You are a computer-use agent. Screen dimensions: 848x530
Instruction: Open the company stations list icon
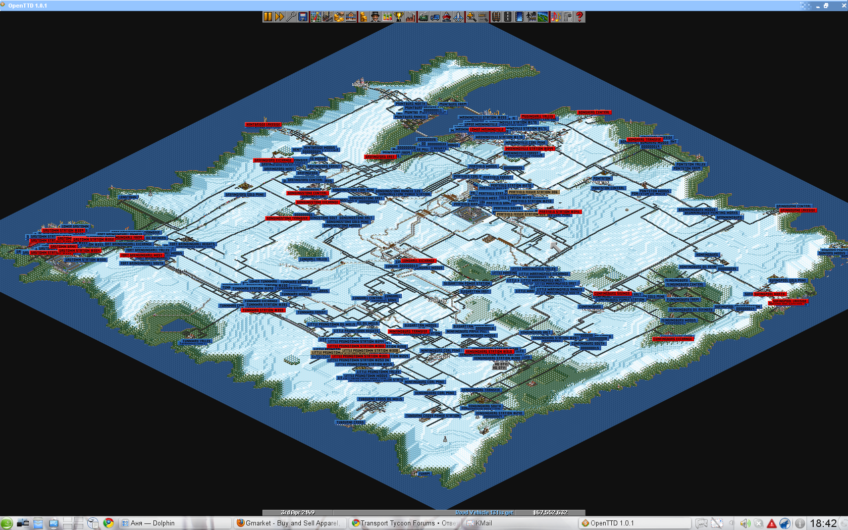coord(351,17)
